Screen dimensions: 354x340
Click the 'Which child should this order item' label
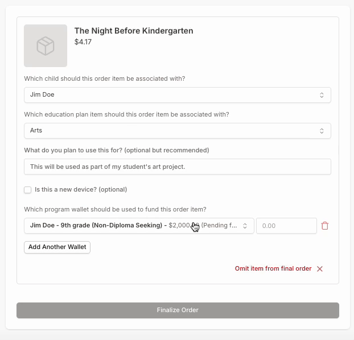104,78
